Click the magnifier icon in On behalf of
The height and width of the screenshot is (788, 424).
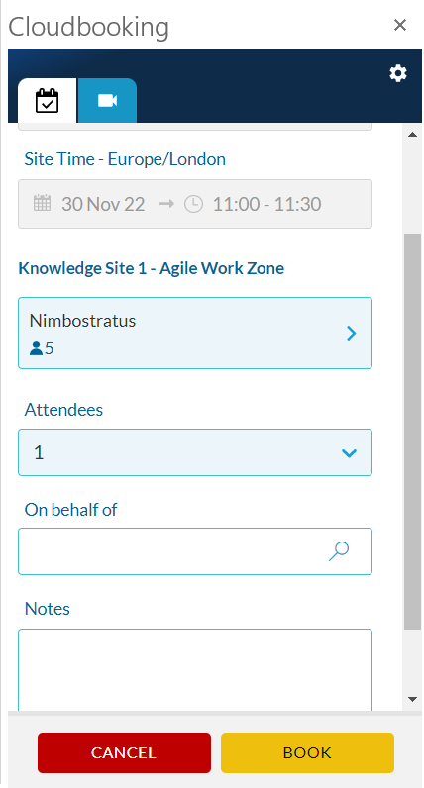click(339, 550)
